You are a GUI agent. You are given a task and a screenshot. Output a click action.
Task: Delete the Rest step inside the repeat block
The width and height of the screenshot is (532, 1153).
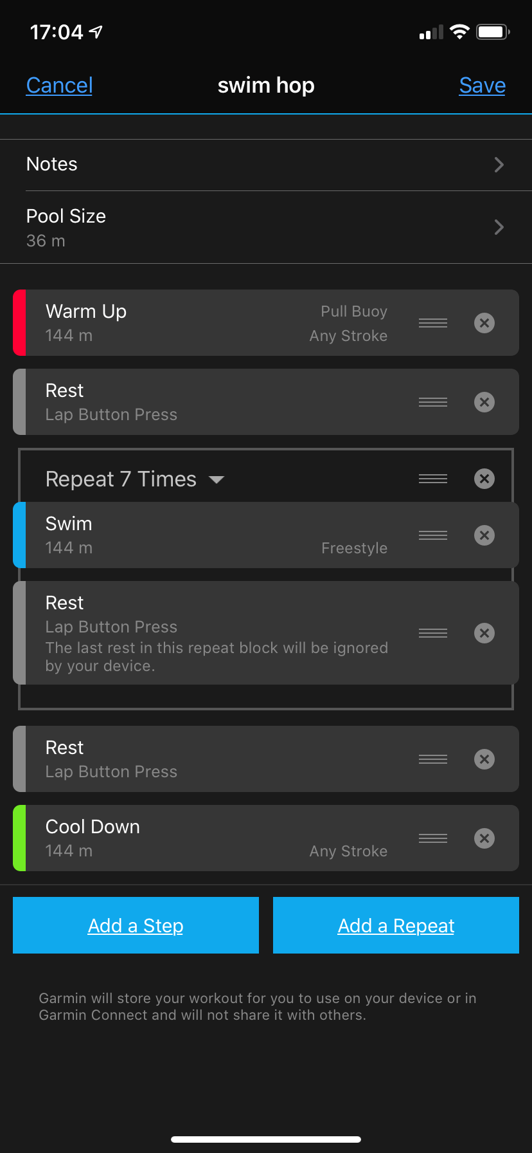[484, 632]
